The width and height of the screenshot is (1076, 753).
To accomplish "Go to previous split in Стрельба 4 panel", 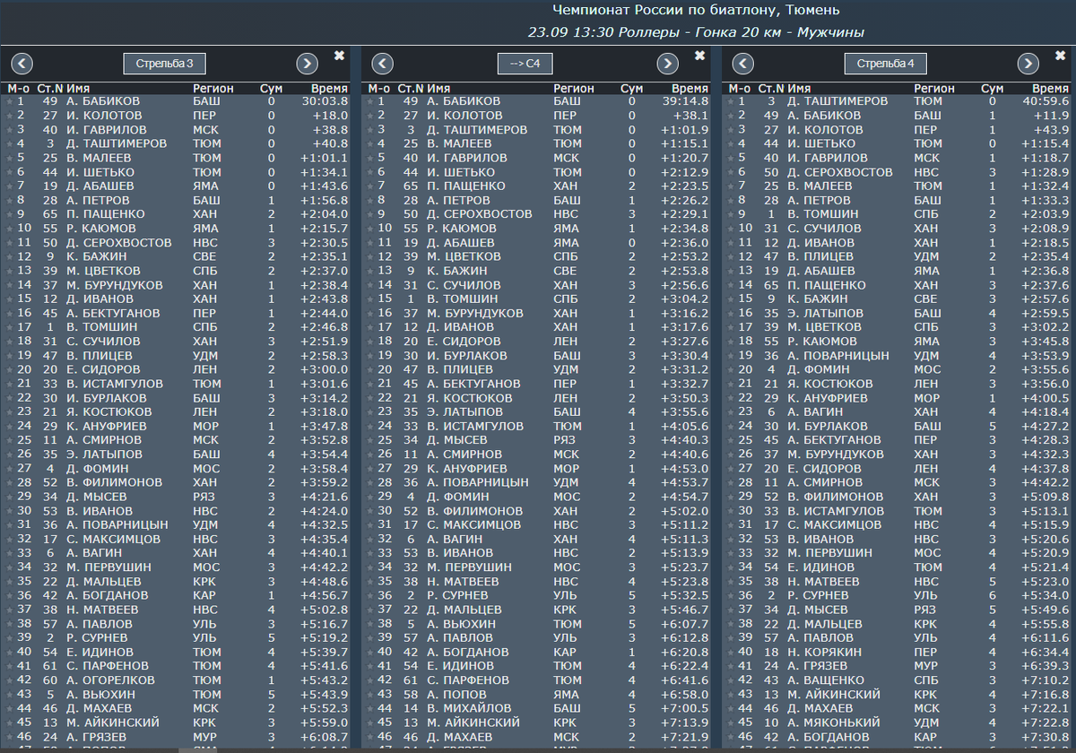I will [x=743, y=64].
